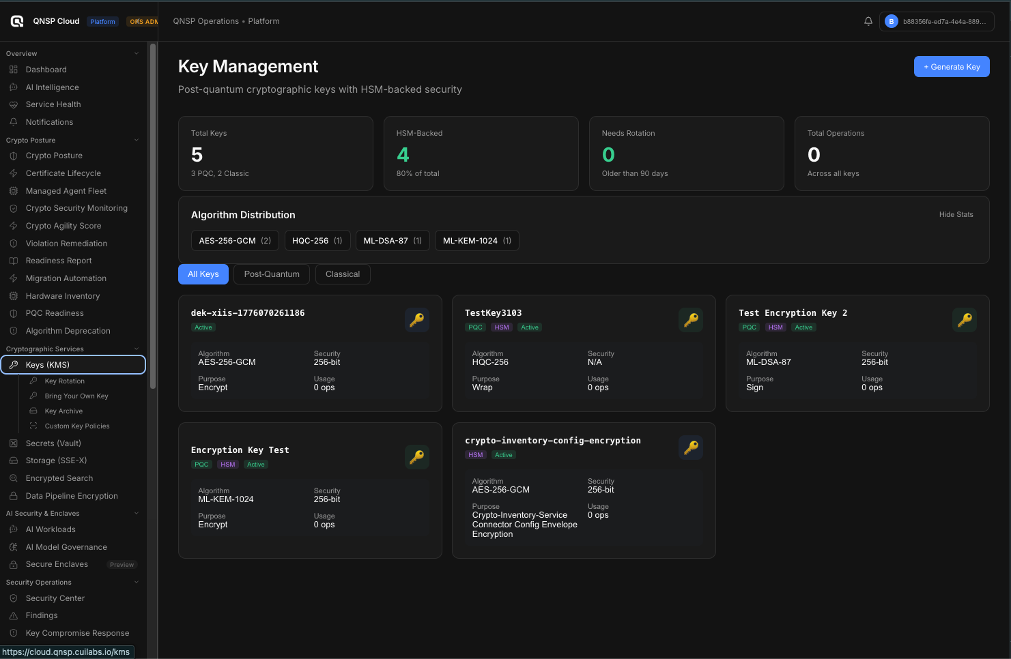The height and width of the screenshot is (659, 1011).
Task: Switch to the Classical keys tab
Action: pyautogui.click(x=342, y=274)
